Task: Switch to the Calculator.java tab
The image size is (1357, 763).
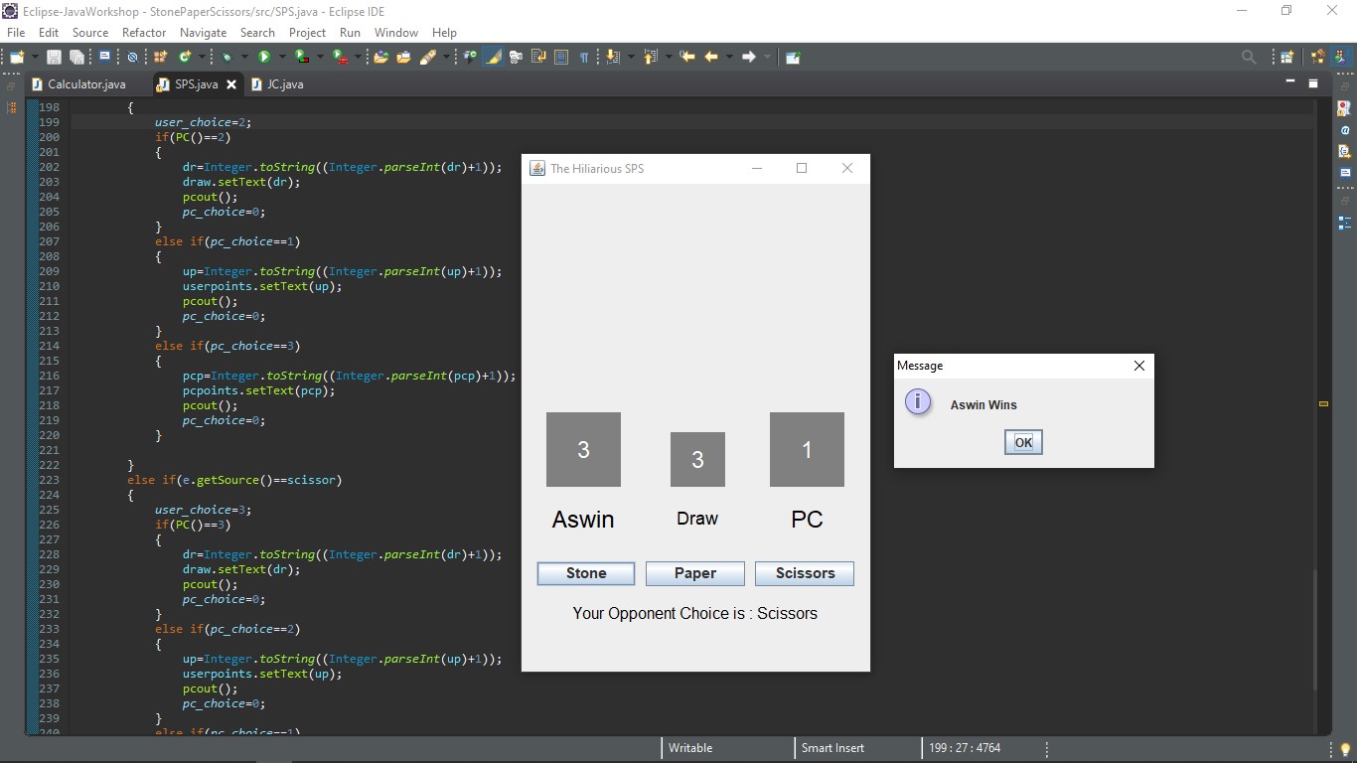Action: tap(86, 84)
